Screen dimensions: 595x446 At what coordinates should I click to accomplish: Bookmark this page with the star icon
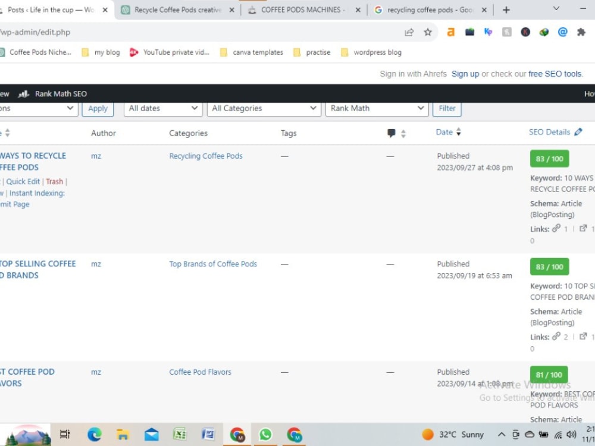click(x=428, y=32)
